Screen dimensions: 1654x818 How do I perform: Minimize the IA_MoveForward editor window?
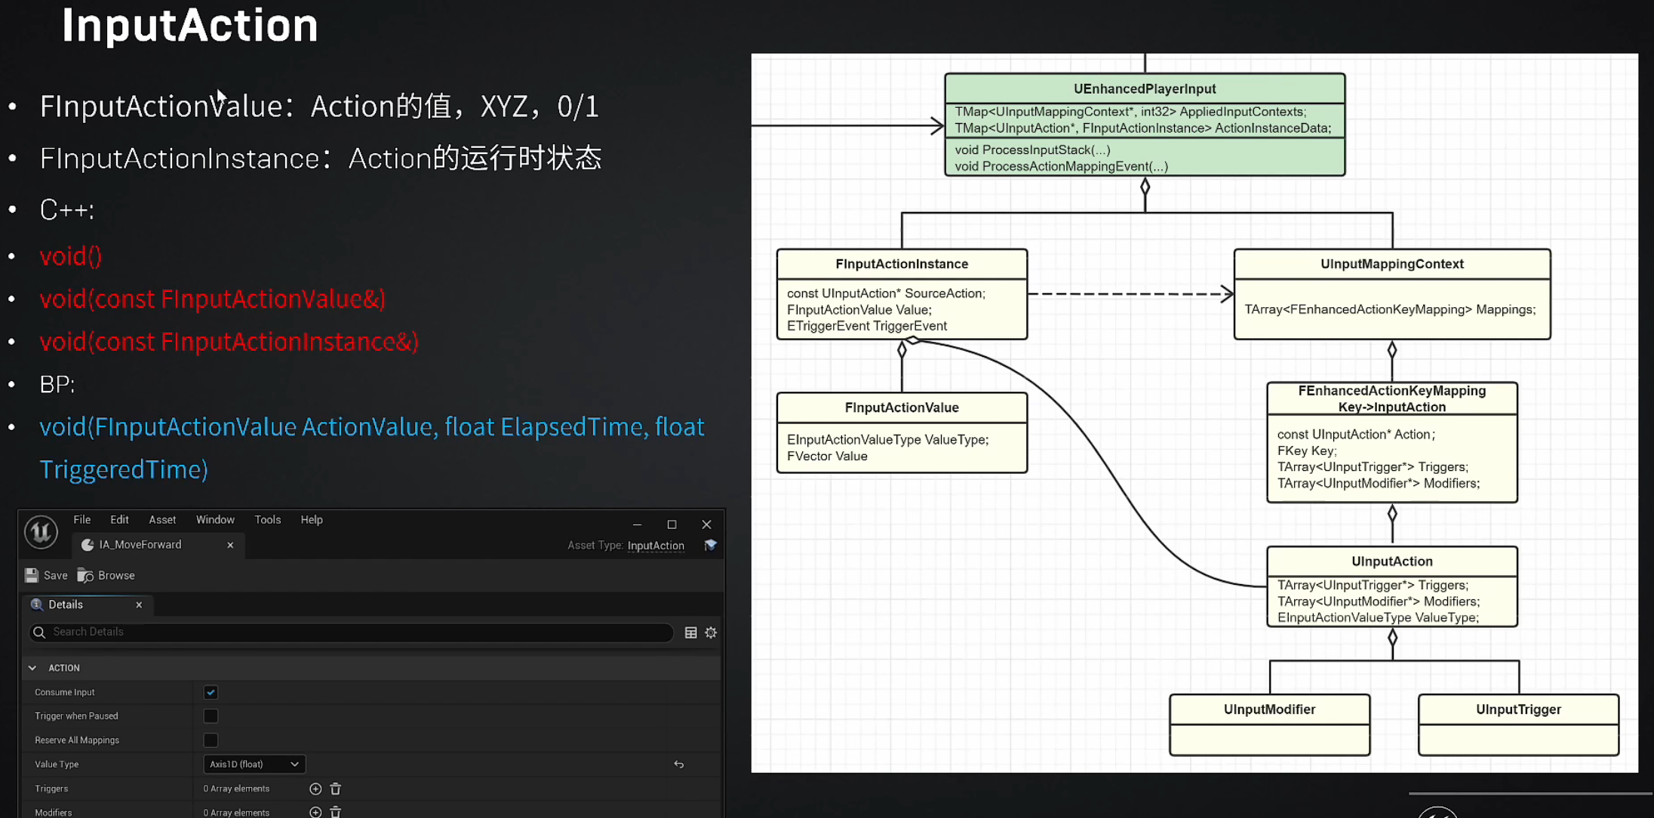(637, 524)
